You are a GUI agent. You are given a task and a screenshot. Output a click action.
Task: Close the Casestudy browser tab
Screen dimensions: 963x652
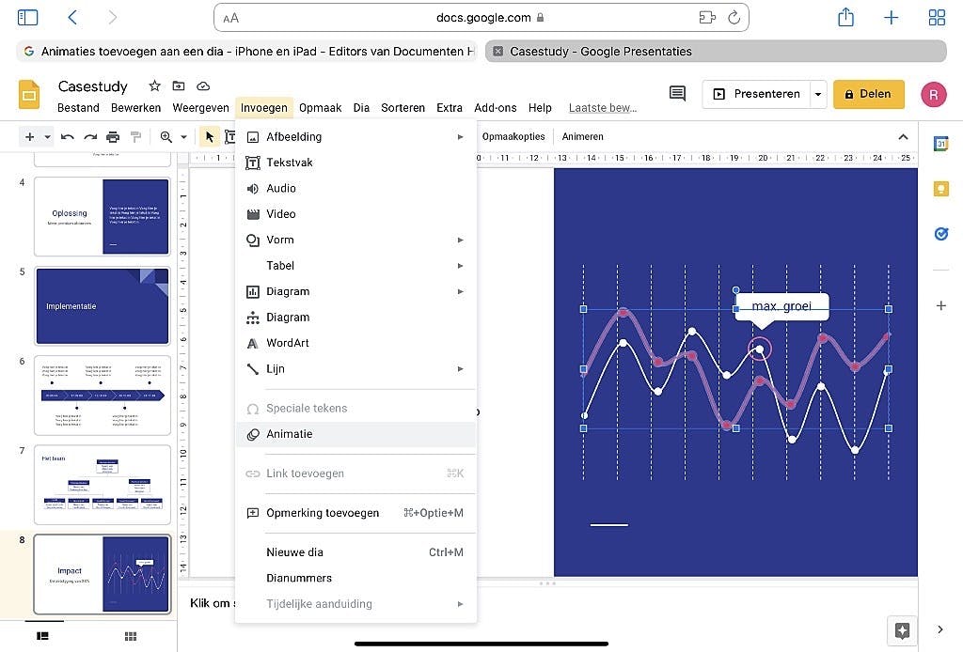point(498,52)
